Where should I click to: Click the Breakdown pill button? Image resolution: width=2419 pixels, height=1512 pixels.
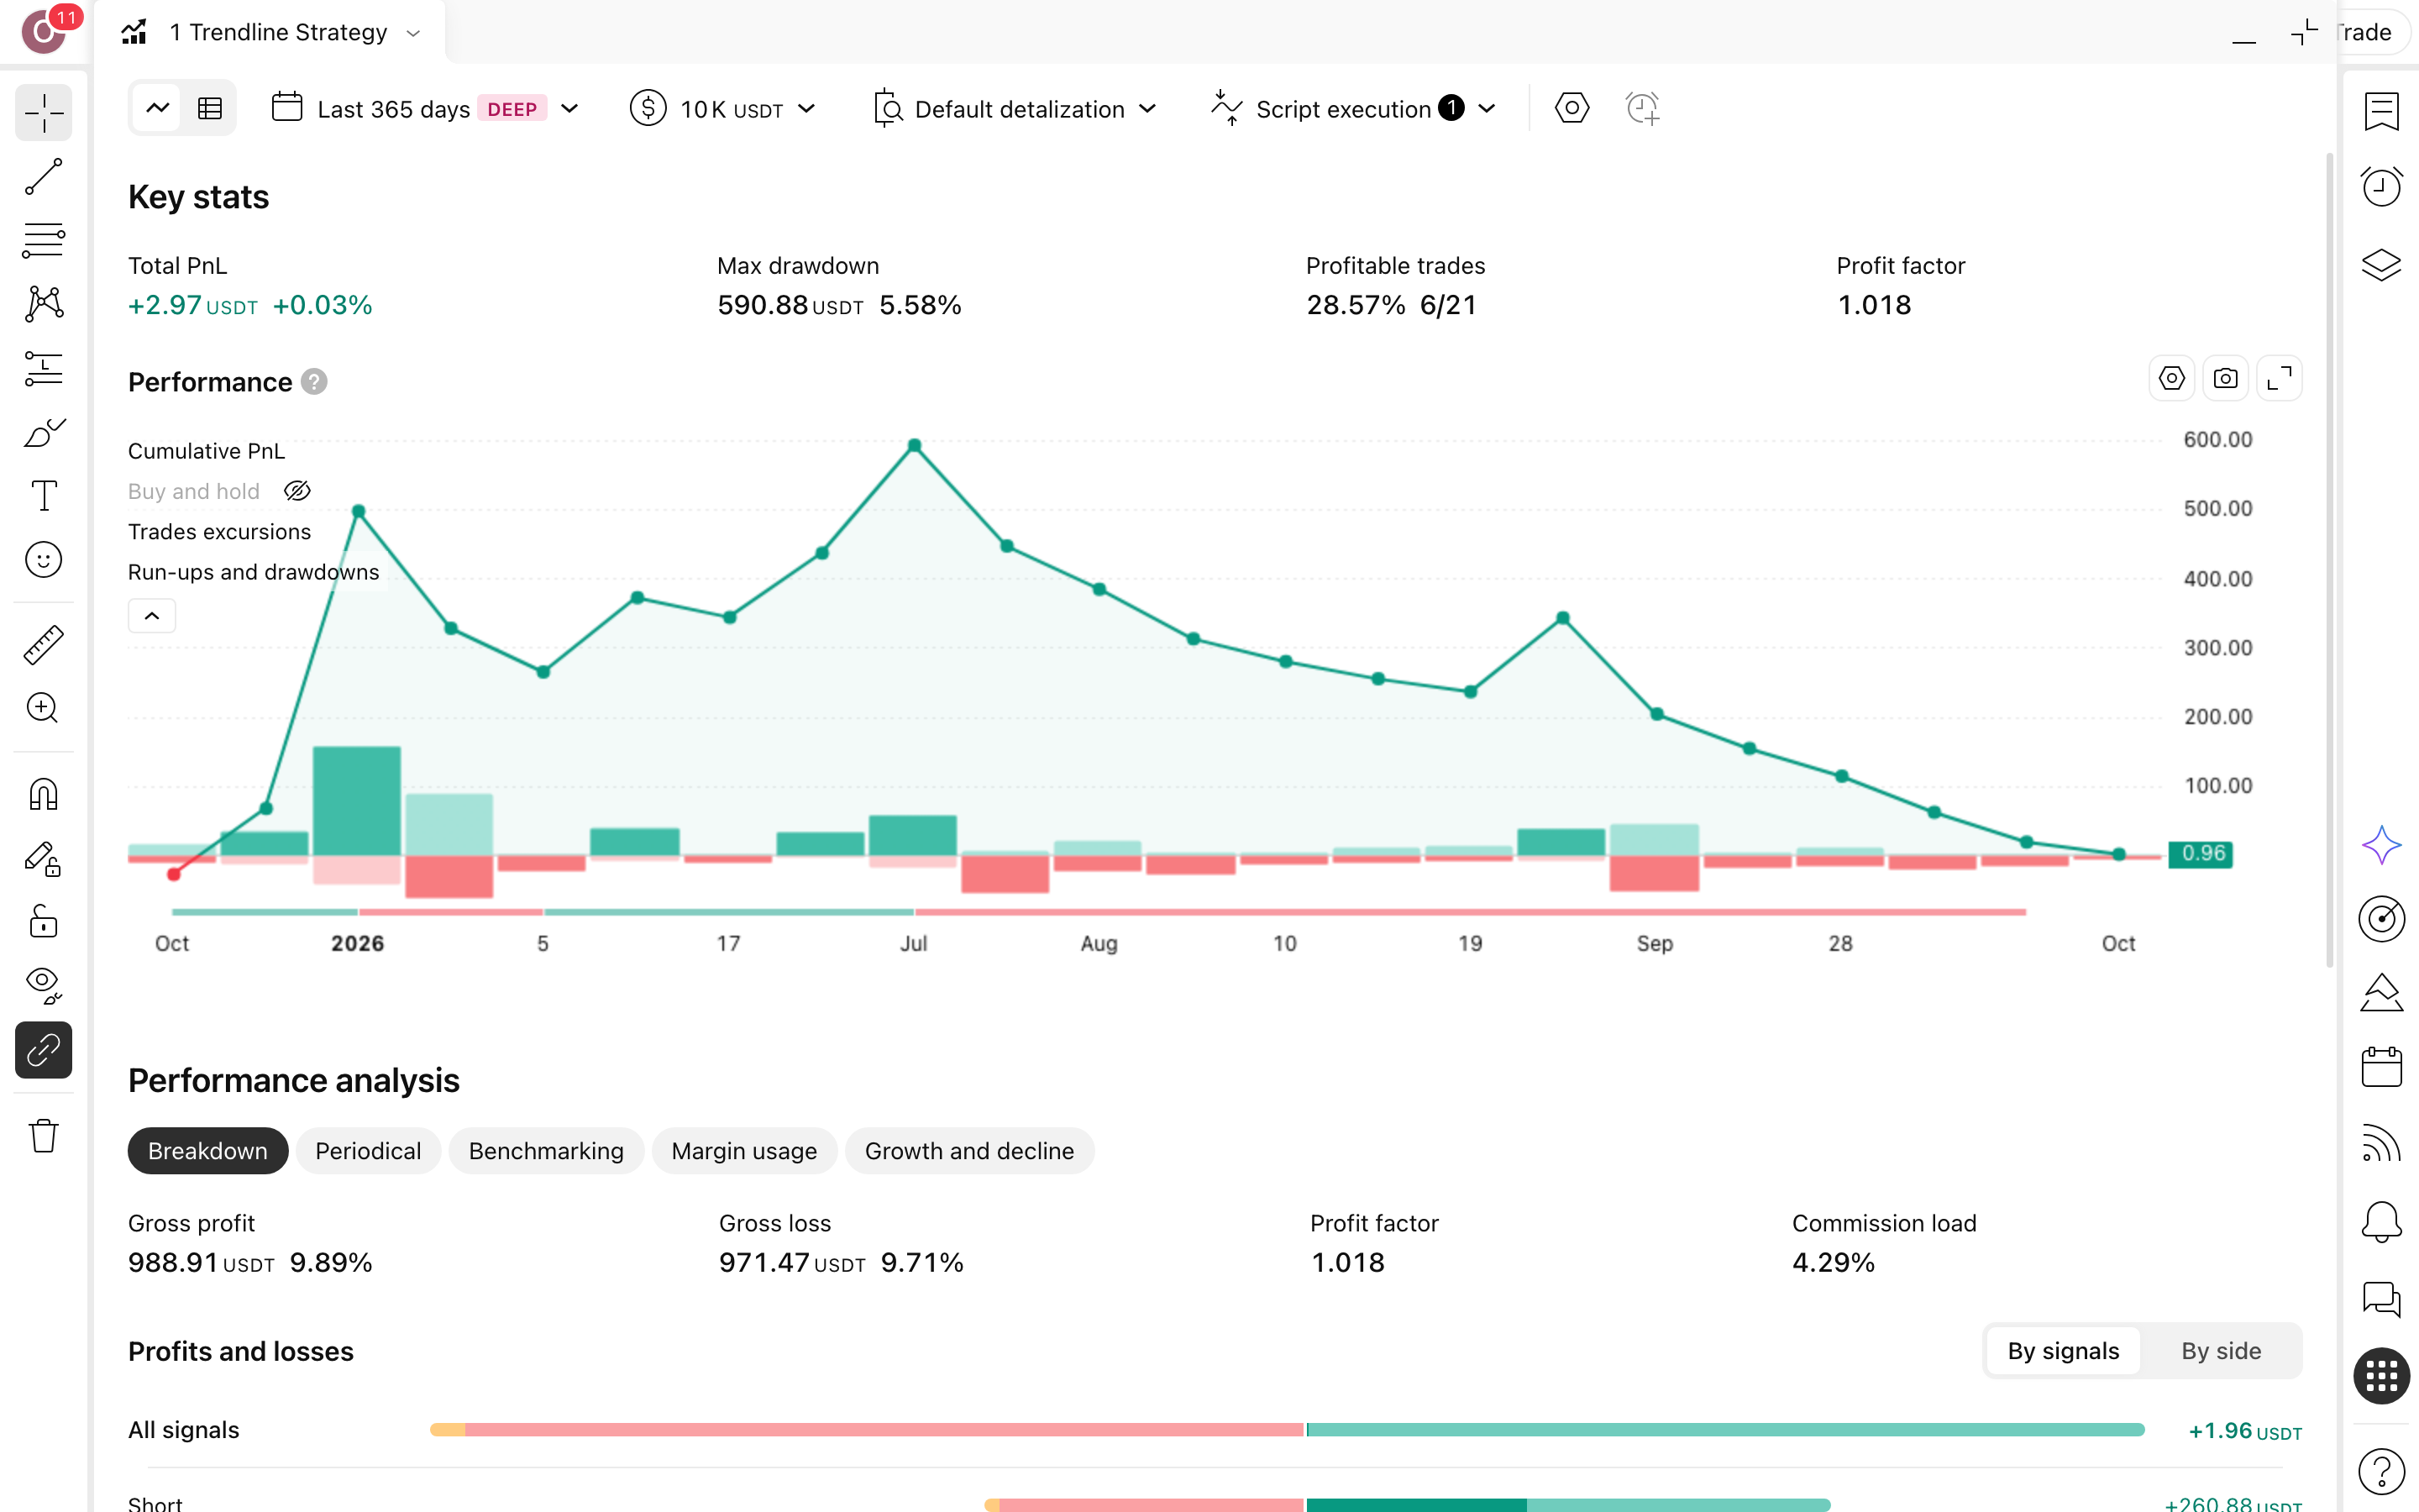pos(208,1151)
